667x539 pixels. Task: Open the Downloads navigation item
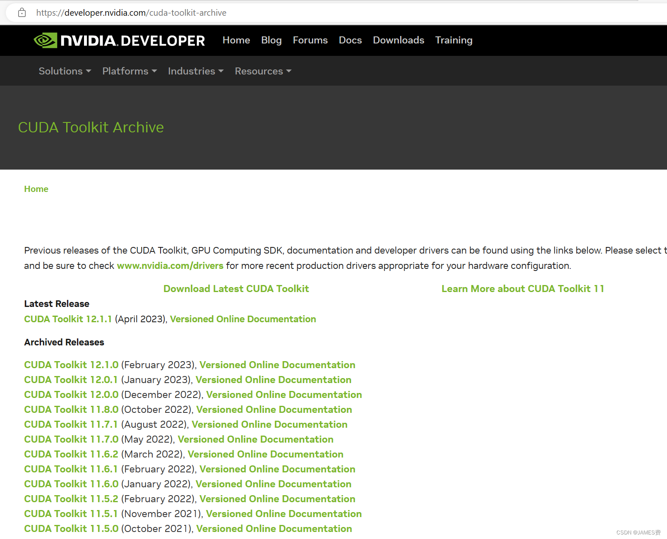pos(398,40)
